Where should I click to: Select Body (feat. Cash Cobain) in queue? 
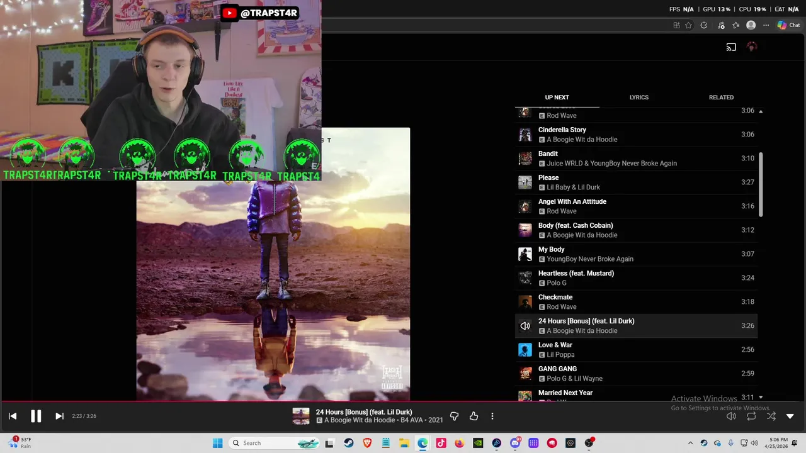[636, 230]
